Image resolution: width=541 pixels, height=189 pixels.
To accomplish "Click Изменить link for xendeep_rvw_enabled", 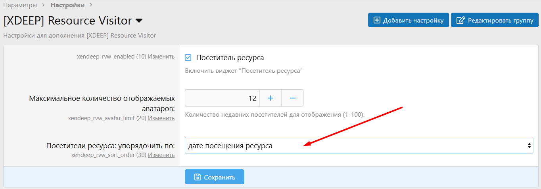I will tap(161, 57).
